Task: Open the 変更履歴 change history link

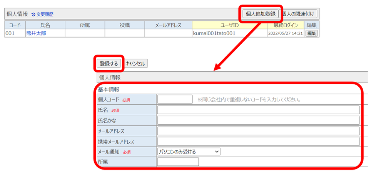Action: (44, 14)
